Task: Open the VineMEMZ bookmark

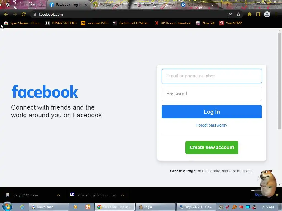Action: [231, 23]
